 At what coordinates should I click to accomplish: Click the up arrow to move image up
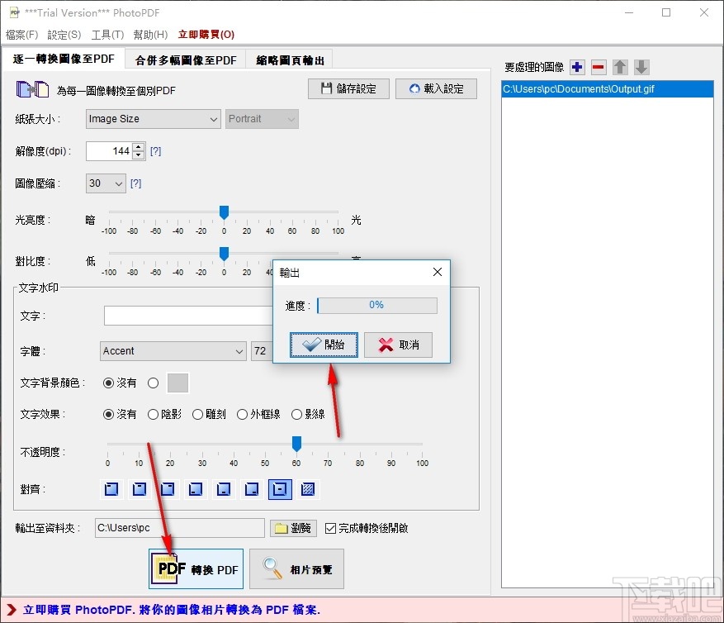[620, 66]
